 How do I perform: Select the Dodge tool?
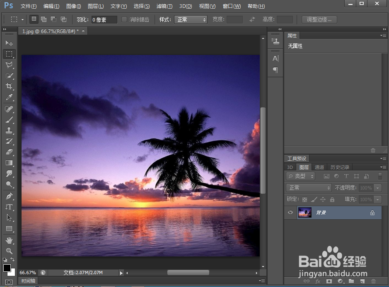click(x=9, y=184)
